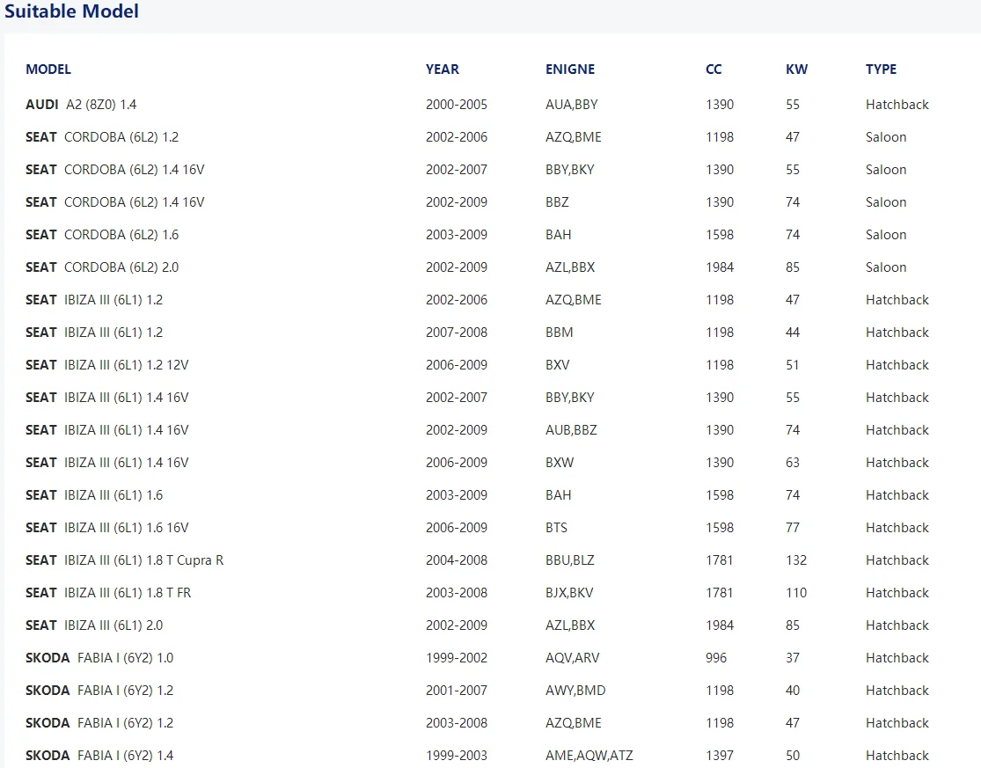The width and height of the screenshot is (981, 768).
Task: Click the ENIGNE column header
Action: click(570, 69)
